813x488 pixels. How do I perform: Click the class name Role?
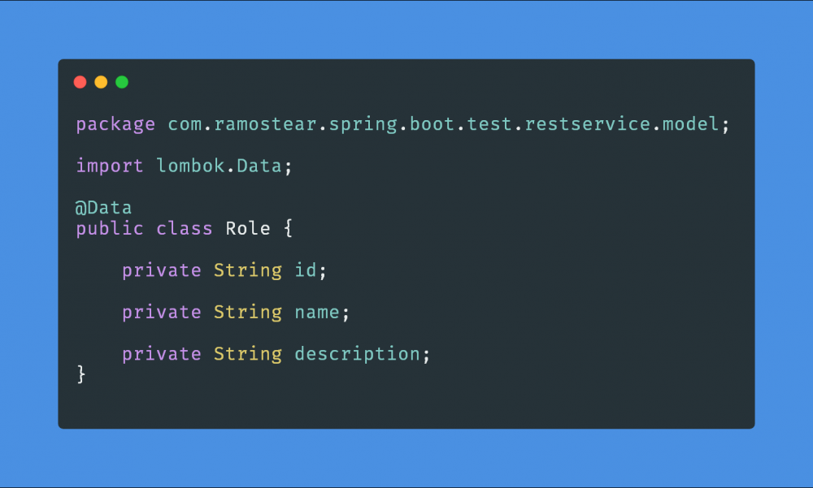[x=248, y=228]
